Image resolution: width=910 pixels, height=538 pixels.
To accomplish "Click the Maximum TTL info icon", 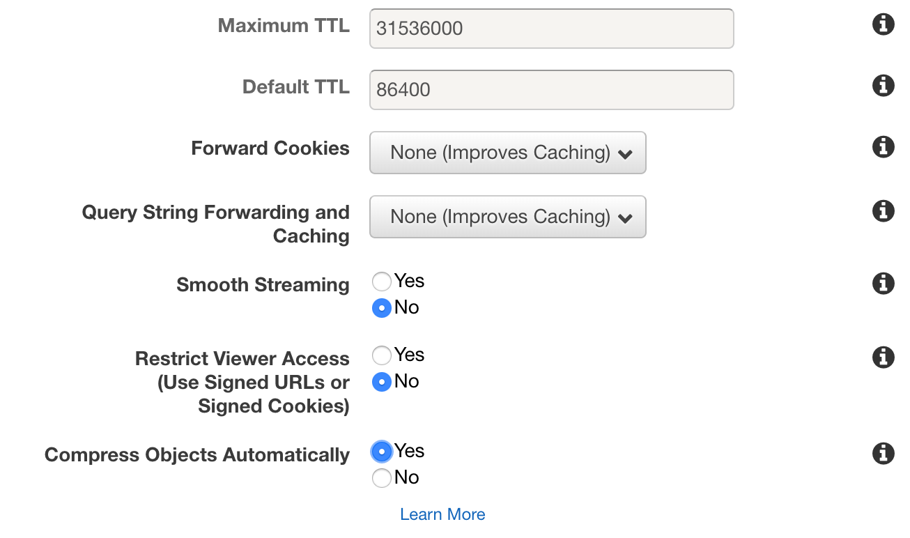I will 883,24.
